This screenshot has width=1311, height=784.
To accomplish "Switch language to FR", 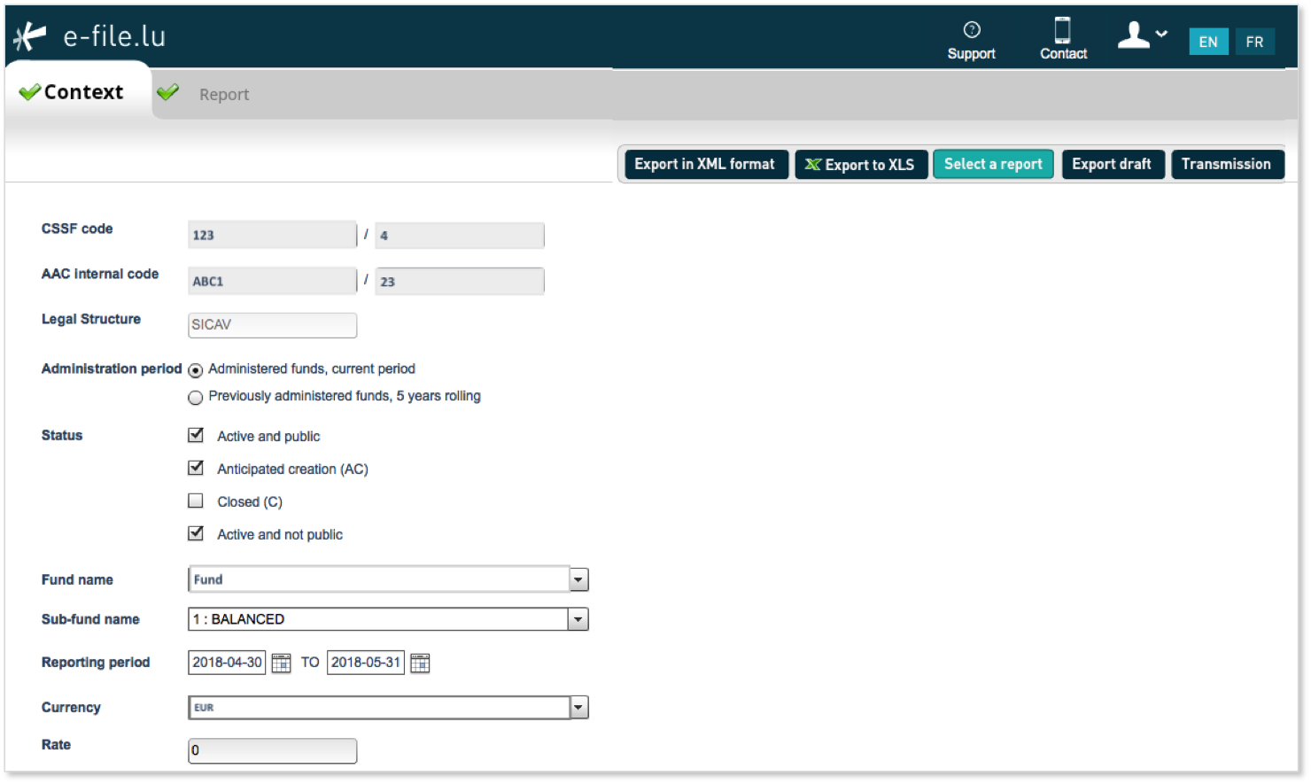I will pos(1254,42).
